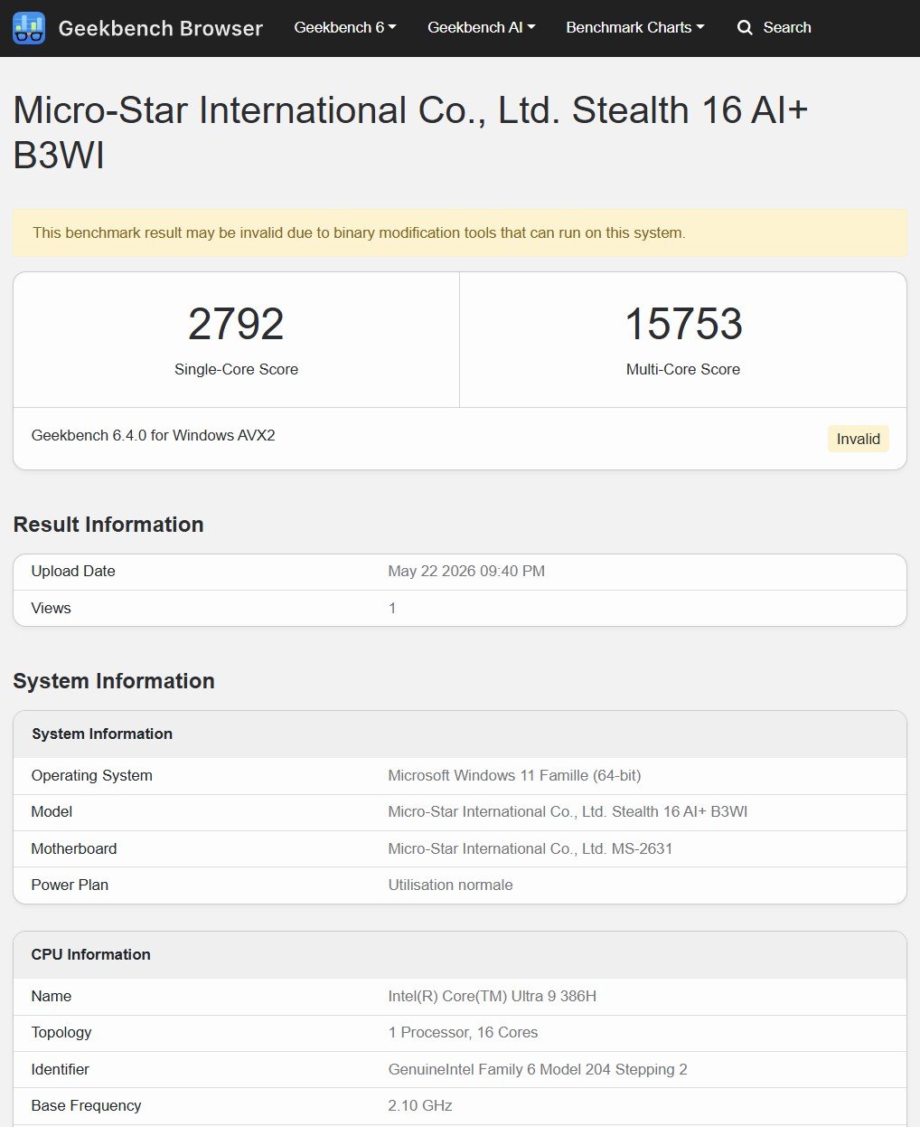The width and height of the screenshot is (920, 1127).
Task: Click the Topology row label
Action: click(61, 1032)
